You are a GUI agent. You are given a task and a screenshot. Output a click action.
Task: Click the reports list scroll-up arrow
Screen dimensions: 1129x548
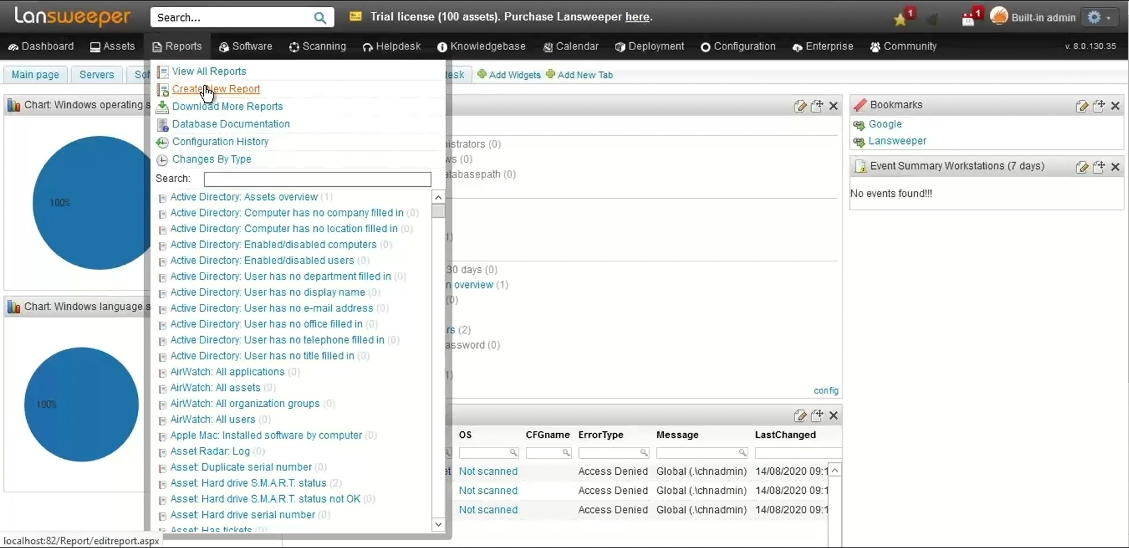pos(438,198)
